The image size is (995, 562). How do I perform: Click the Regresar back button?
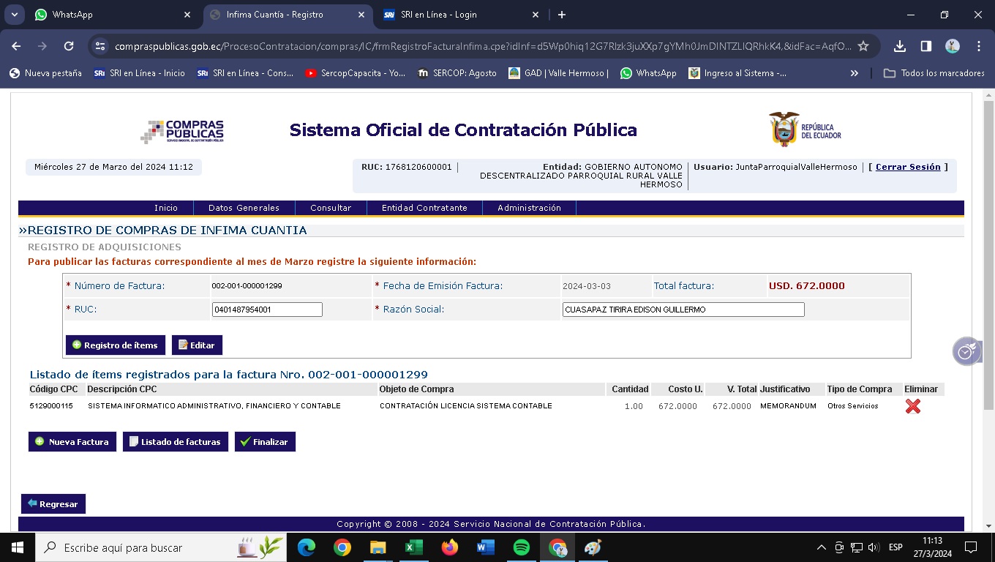(53, 504)
